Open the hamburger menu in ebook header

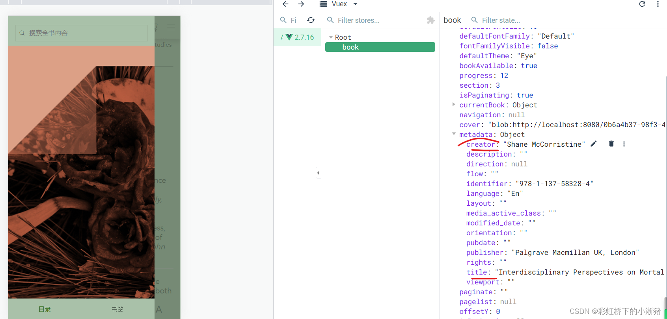click(171, 27)
